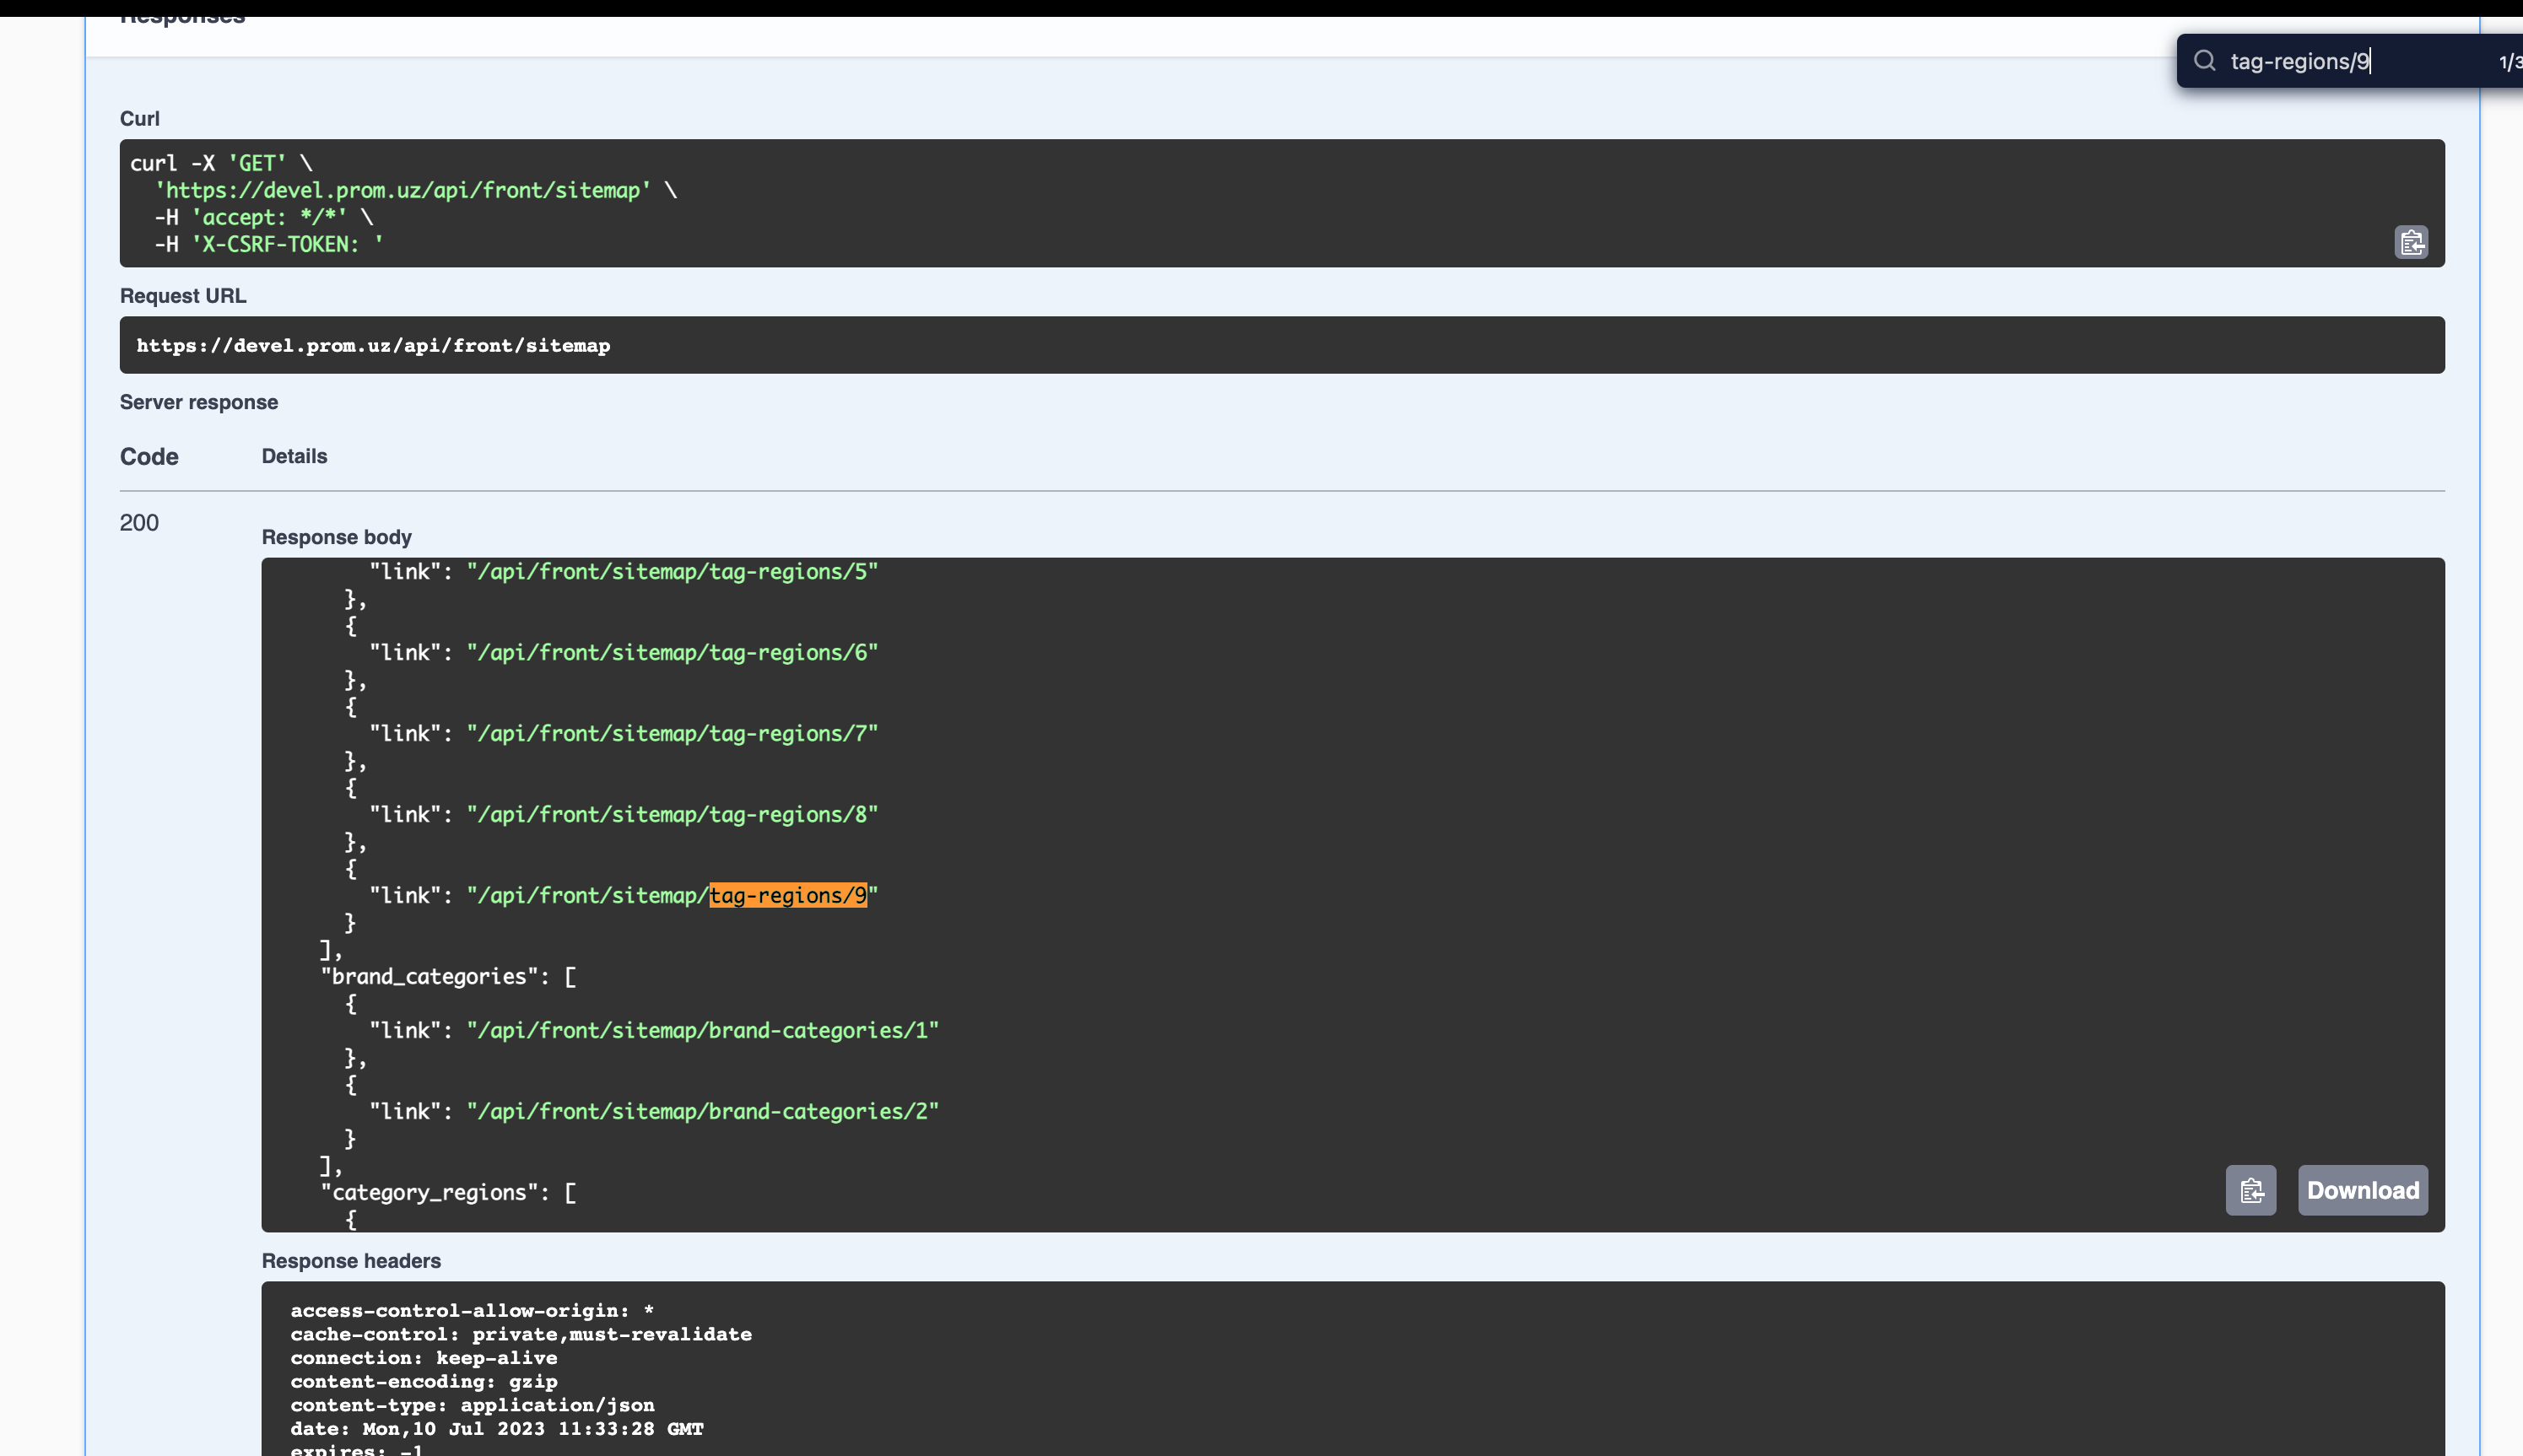Click the content-type: application/json header line
This screenshot has width=2523, height=1456.
[x=472, y=1405]
